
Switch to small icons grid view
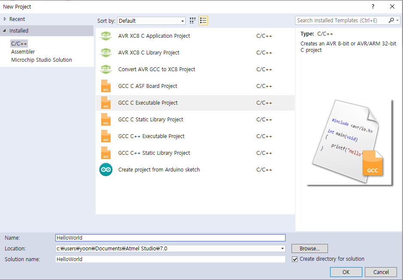[x=192, y=21]
